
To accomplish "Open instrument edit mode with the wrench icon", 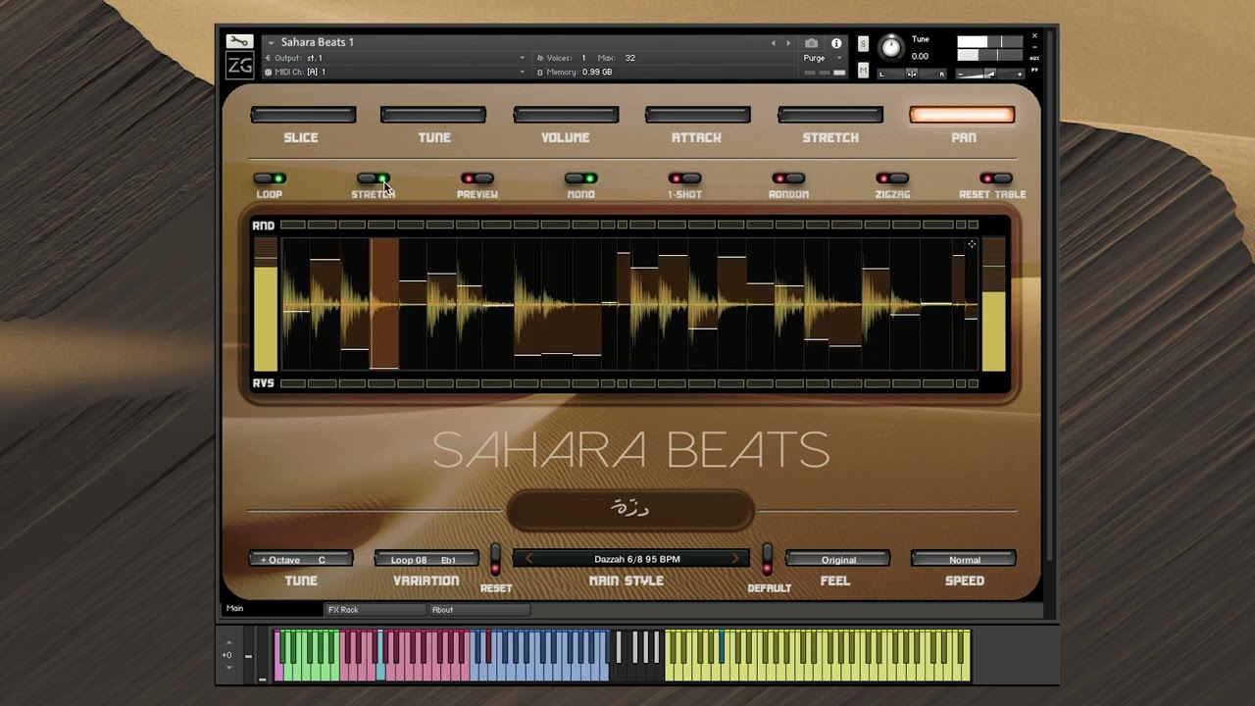I will click(239, 41).
